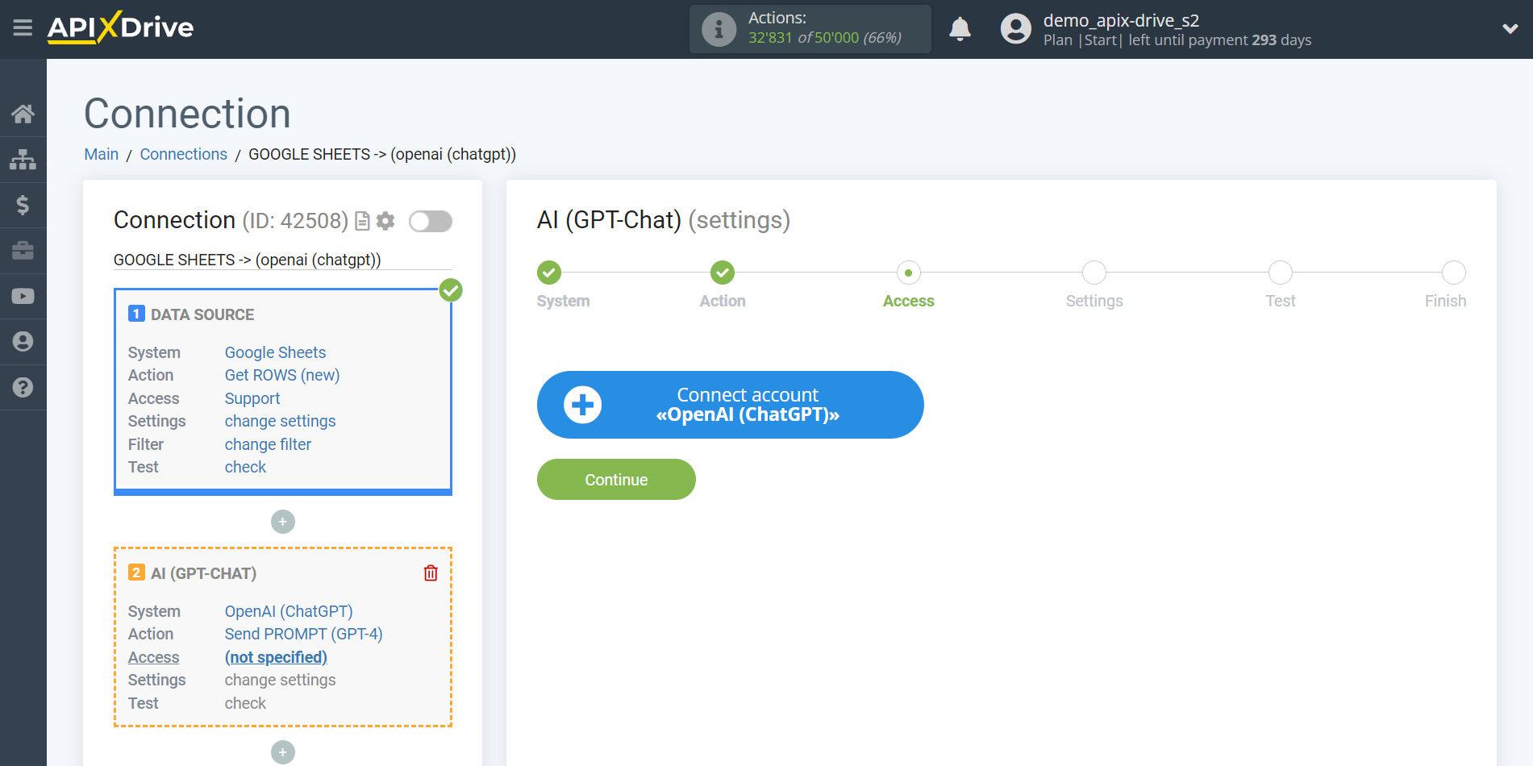The image size is (1533, 766).
Task: Click the info icon in the Actions counter
Action: click(x=718, y=28)
